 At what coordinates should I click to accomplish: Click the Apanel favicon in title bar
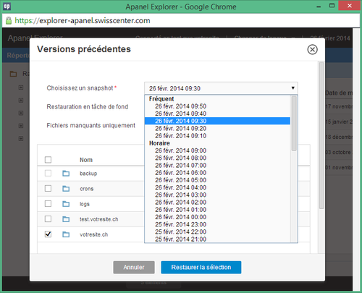(x=7, y=7)
